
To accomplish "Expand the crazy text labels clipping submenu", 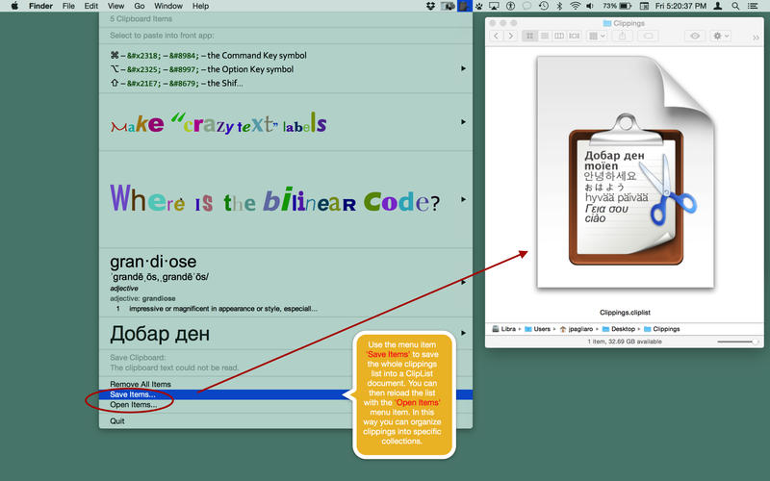I will (x=463, y=122).
